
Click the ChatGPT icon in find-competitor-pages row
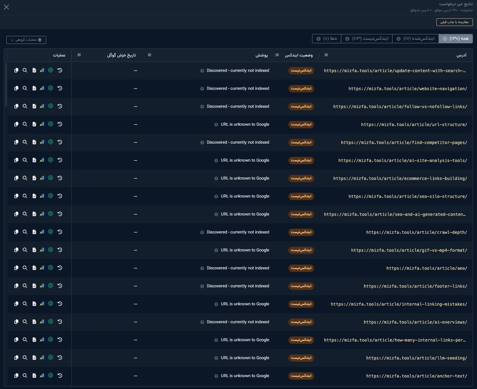51,142
